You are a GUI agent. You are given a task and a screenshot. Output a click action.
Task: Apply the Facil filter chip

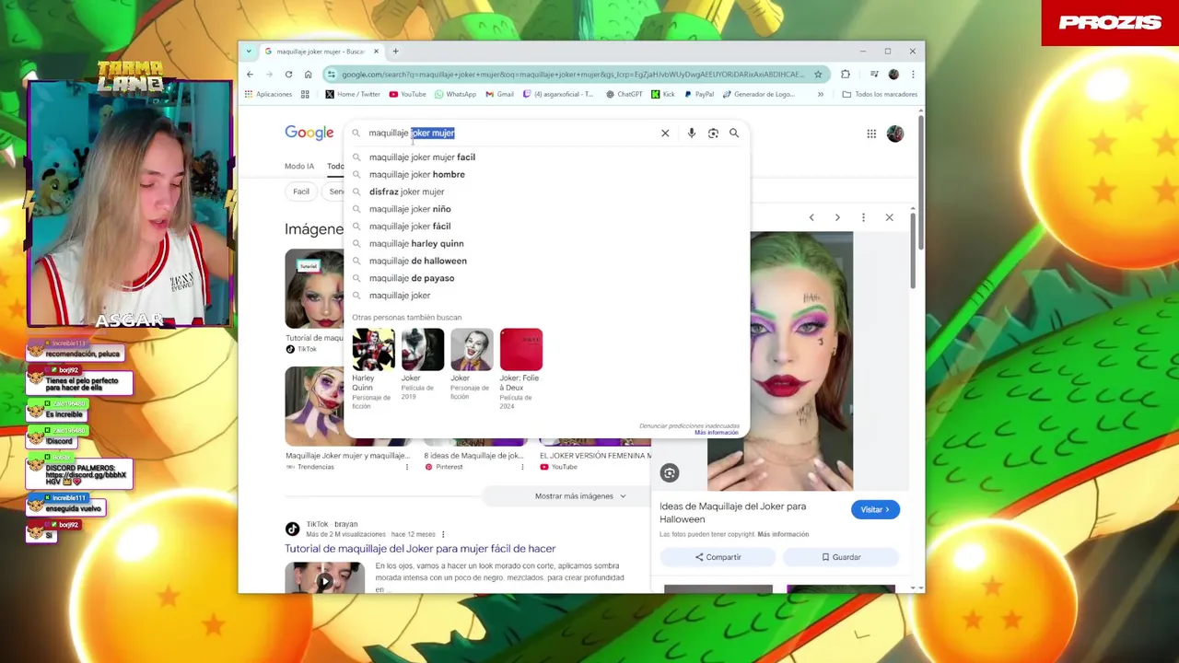coord(301,192)
